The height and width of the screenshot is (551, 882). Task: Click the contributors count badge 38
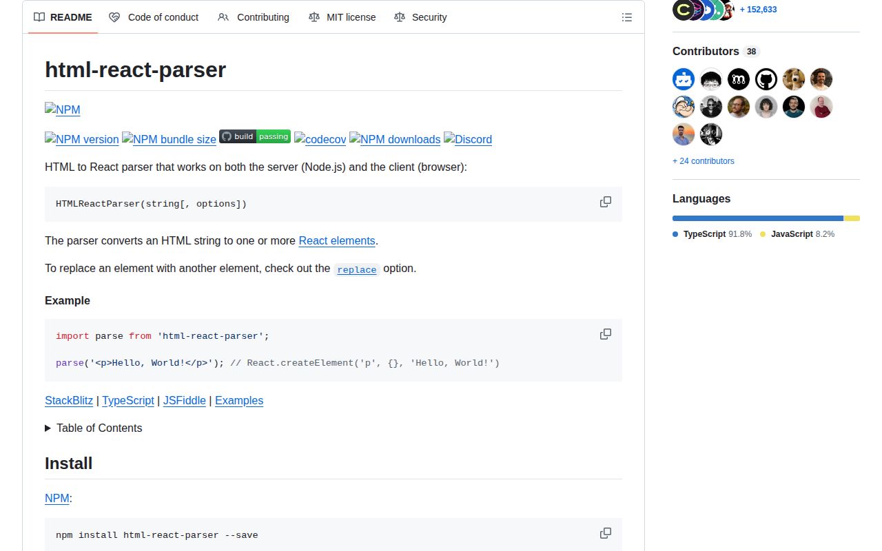[x=751, y=52]
